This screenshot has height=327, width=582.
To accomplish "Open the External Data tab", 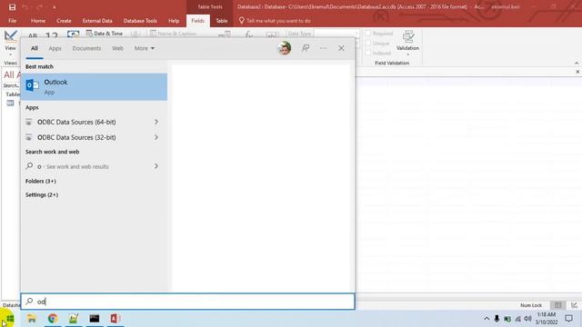I will tap(97, 21).
